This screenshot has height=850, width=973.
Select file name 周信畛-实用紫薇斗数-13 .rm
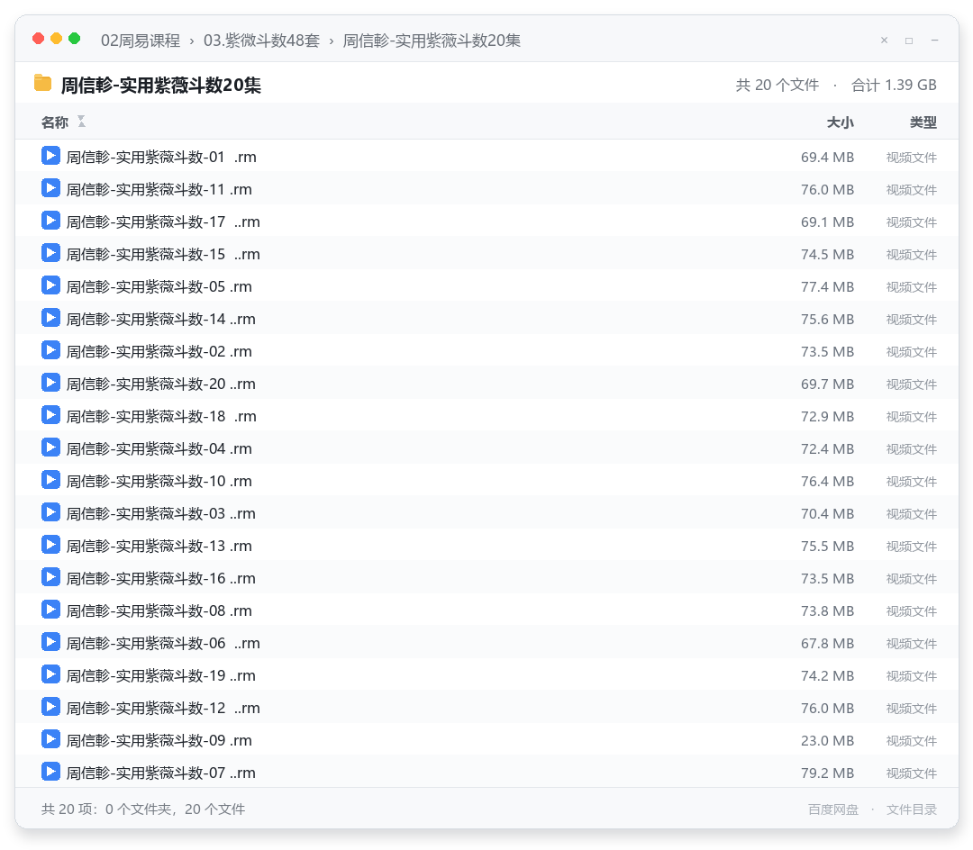[x=159, y=546]
